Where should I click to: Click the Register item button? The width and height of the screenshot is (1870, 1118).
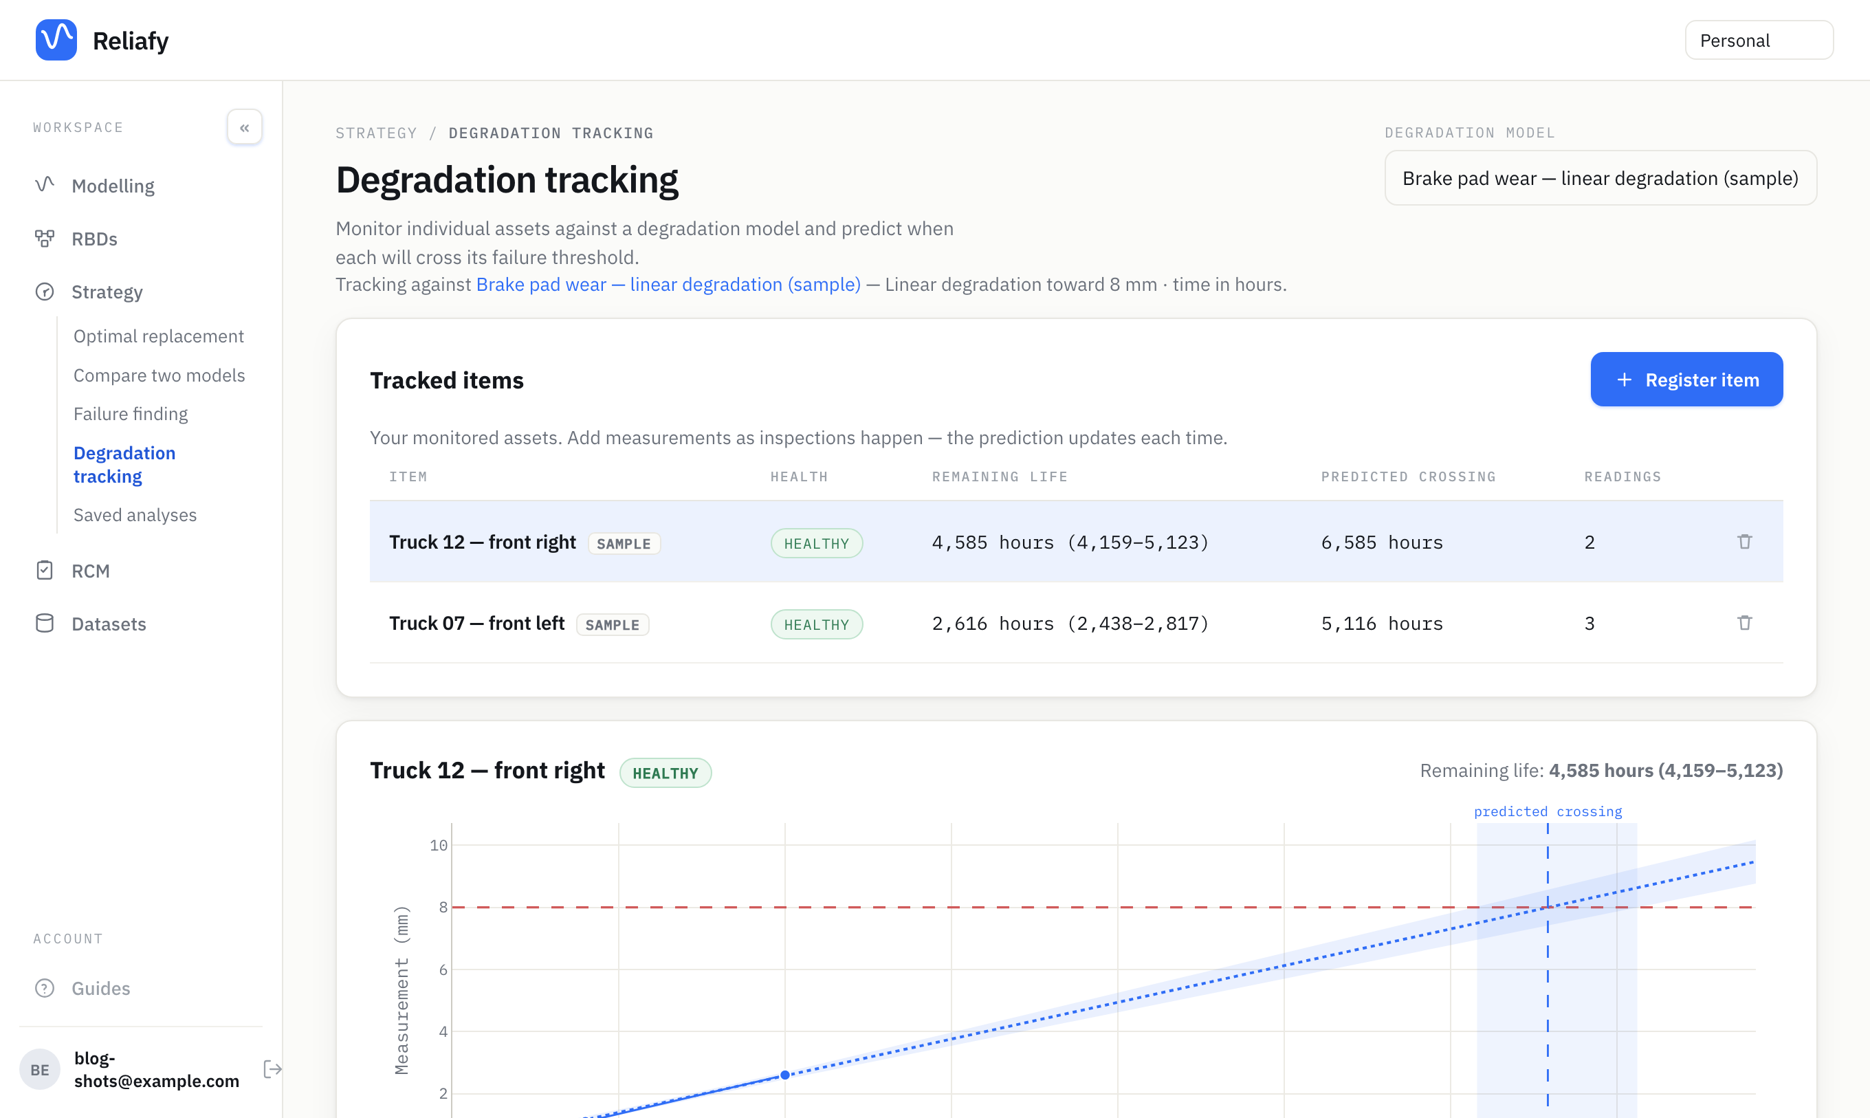coord(1686,379)
